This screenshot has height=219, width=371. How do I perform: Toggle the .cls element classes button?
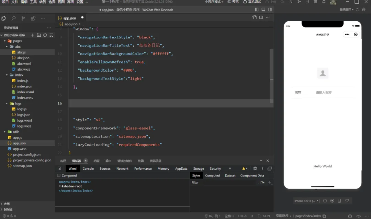click(x=261, y=182)
